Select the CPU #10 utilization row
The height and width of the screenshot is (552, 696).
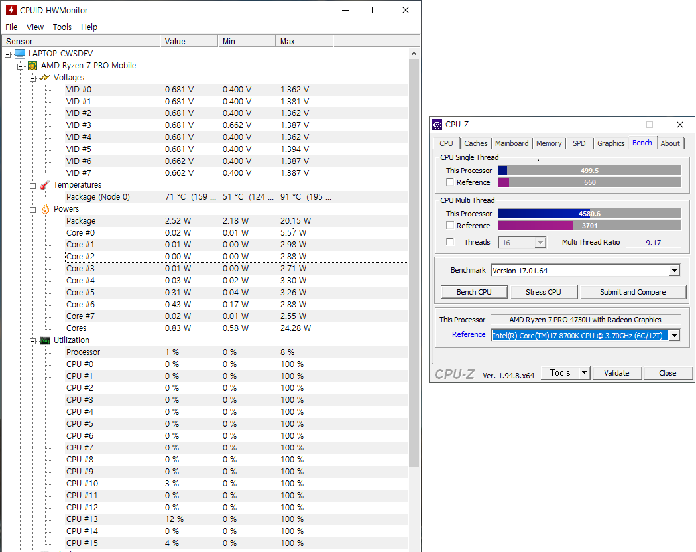pyautogui.click(x=237, y=484)
